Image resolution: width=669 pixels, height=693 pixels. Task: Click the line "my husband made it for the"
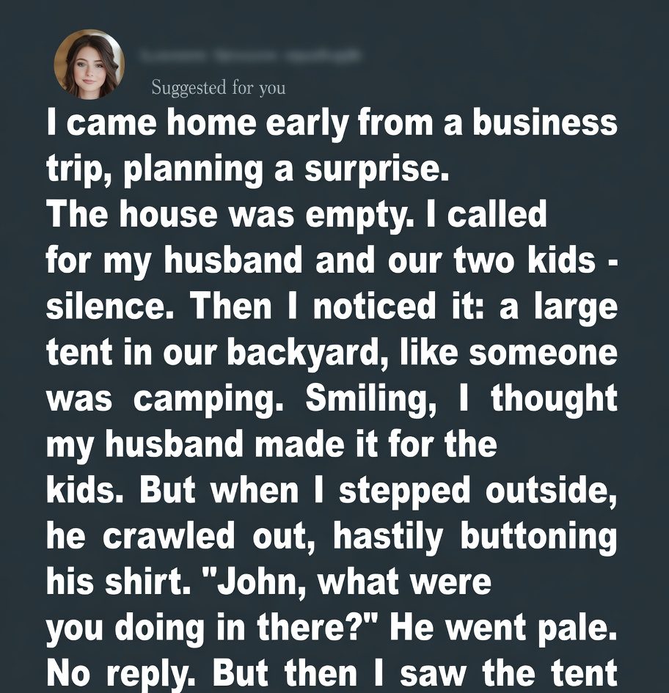[x=271, y=444]
